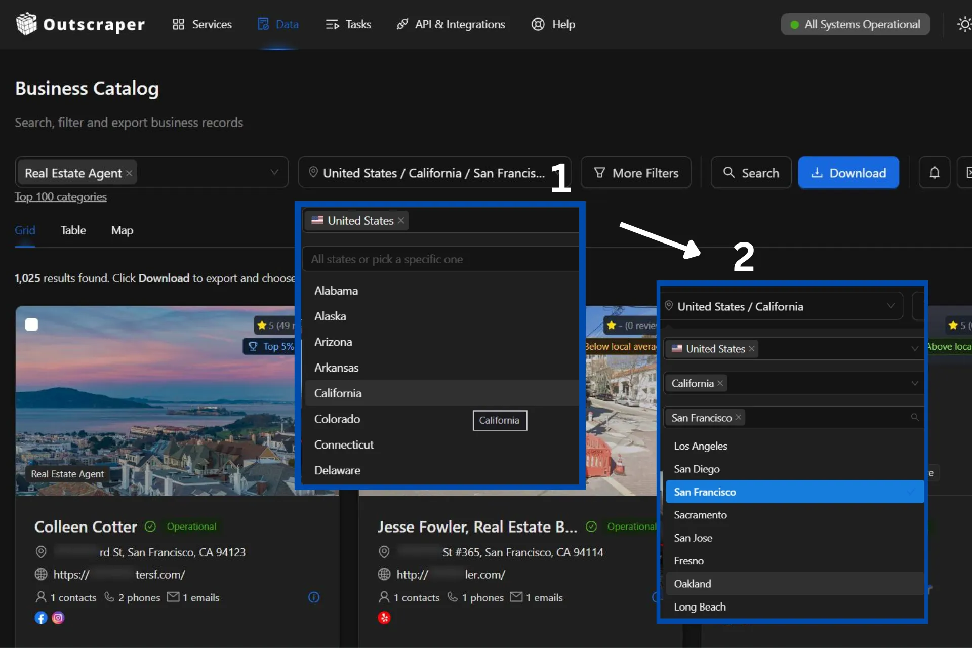Click the search magnifier in the San Francisco city field
The image size is (972, 648).
(x=915, y=417)
